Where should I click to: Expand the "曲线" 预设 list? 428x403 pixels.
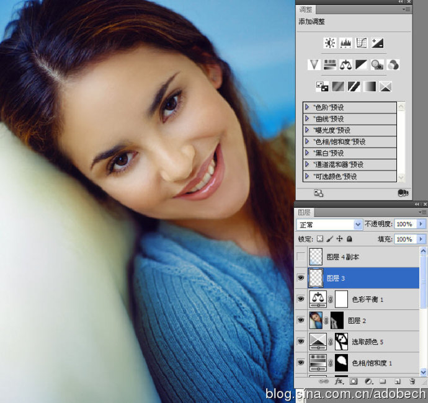tap(307, 118)
